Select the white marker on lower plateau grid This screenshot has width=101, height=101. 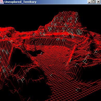52,75
